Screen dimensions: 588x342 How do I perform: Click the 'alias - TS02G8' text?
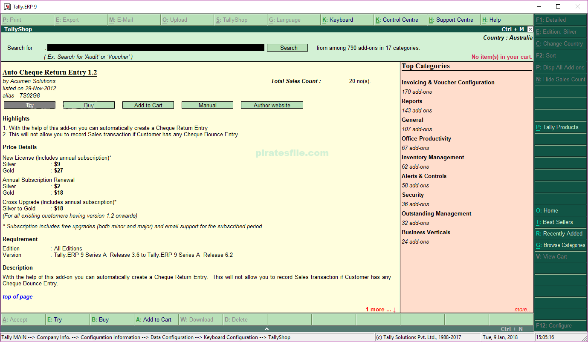pyautogui.click(x=21, y=95)
